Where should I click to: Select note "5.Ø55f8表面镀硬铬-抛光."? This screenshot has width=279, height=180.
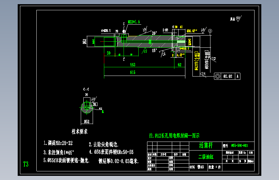coord(66,160)
